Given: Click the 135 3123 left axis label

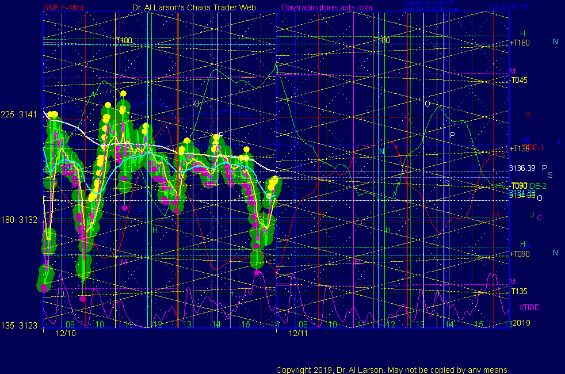Looking at the screenshot, I should [19, 326].
